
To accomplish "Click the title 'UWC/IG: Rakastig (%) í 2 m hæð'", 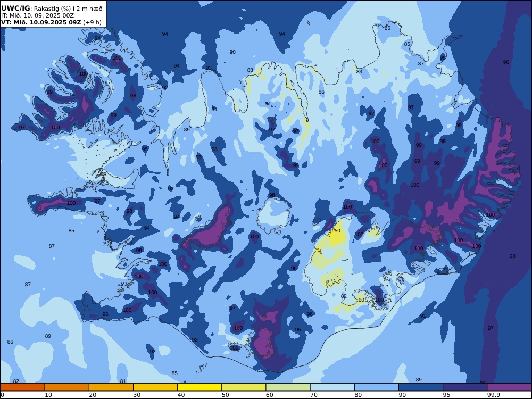I will (52, 9).
